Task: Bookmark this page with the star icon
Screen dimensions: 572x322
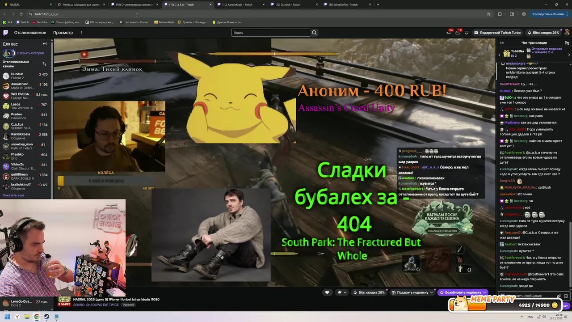Action: coord(488,14)
